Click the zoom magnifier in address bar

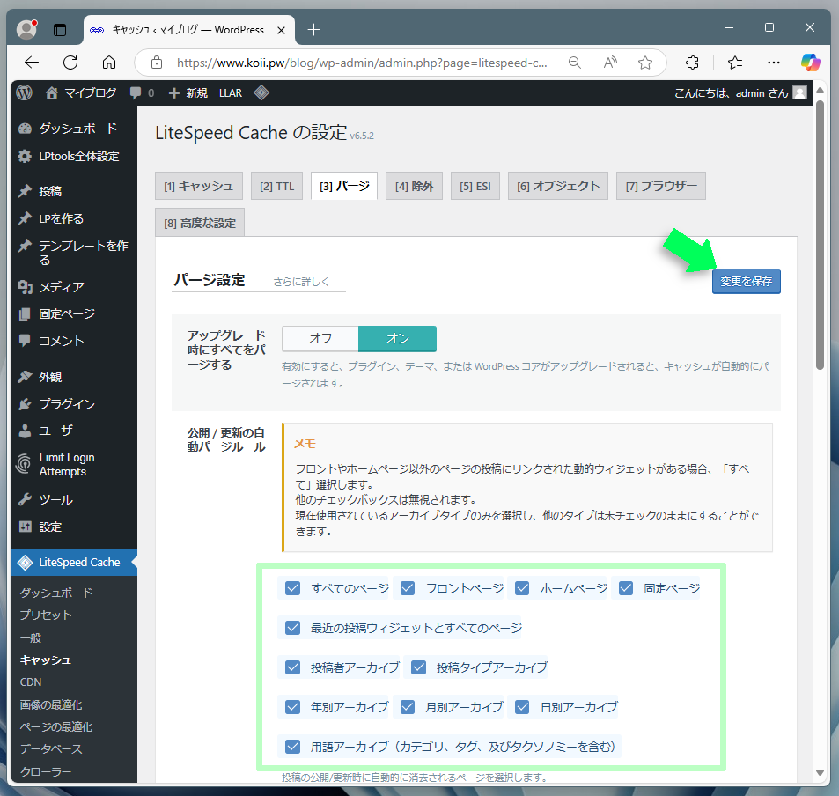[x=575, y=63]
